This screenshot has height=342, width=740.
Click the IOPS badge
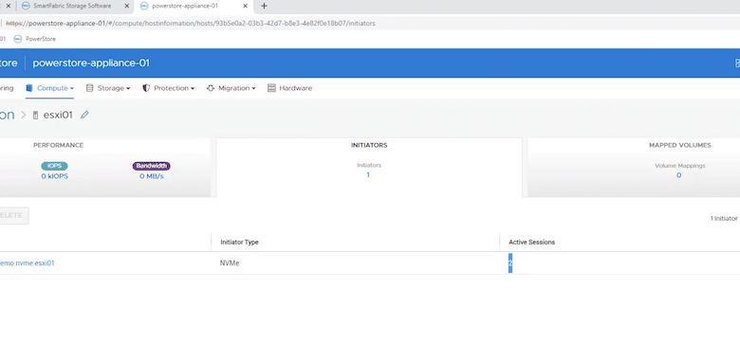[54, 166]
